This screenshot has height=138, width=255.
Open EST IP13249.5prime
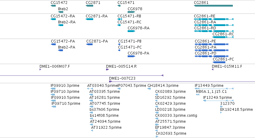click(218, 98)
